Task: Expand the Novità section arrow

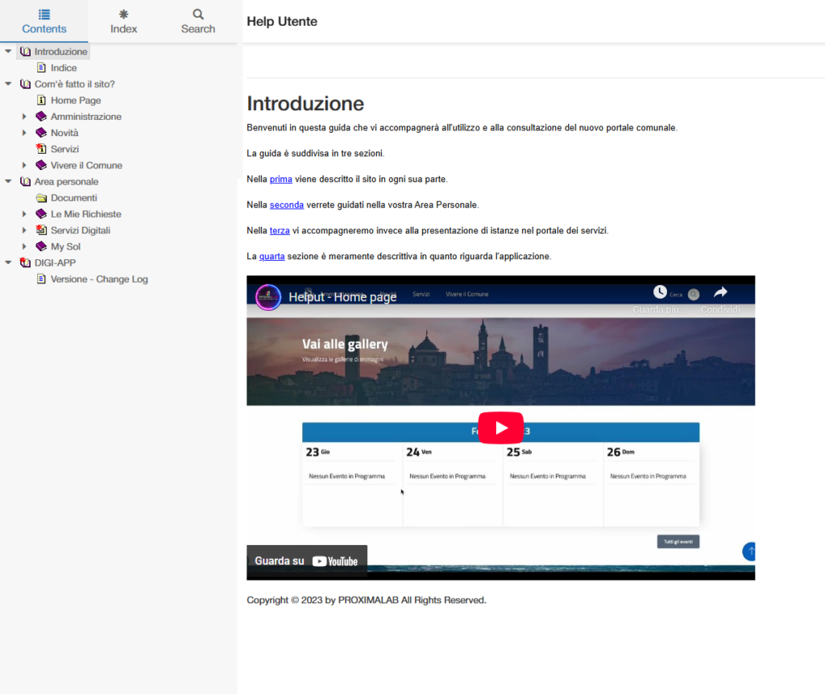Action: 24,133
